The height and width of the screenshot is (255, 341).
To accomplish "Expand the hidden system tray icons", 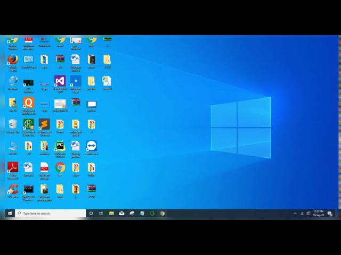I will [295, 213].
